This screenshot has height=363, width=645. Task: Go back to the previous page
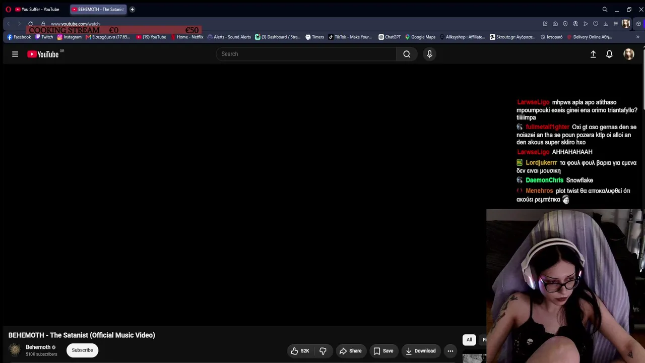pyautogui.click(x=9, y=24)
